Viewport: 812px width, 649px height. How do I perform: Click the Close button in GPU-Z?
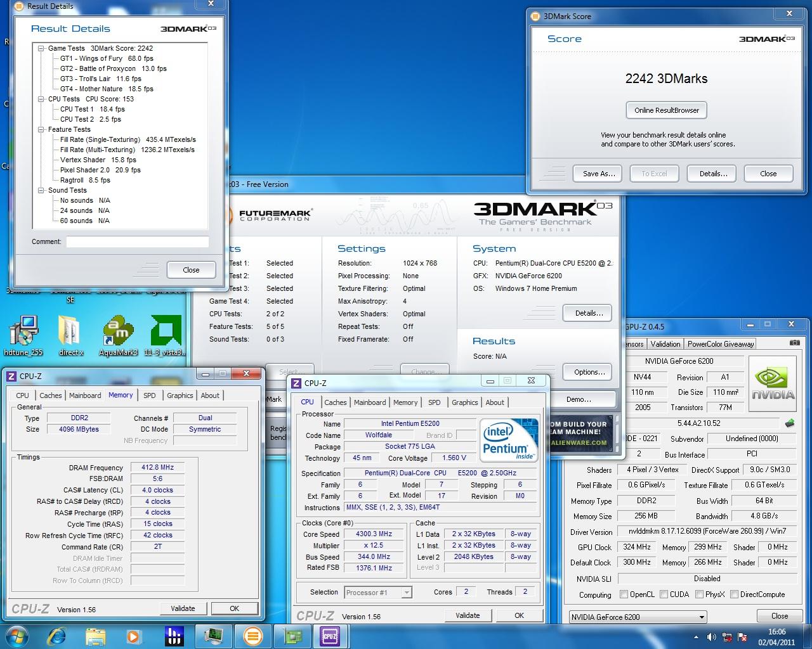point(780,616)
